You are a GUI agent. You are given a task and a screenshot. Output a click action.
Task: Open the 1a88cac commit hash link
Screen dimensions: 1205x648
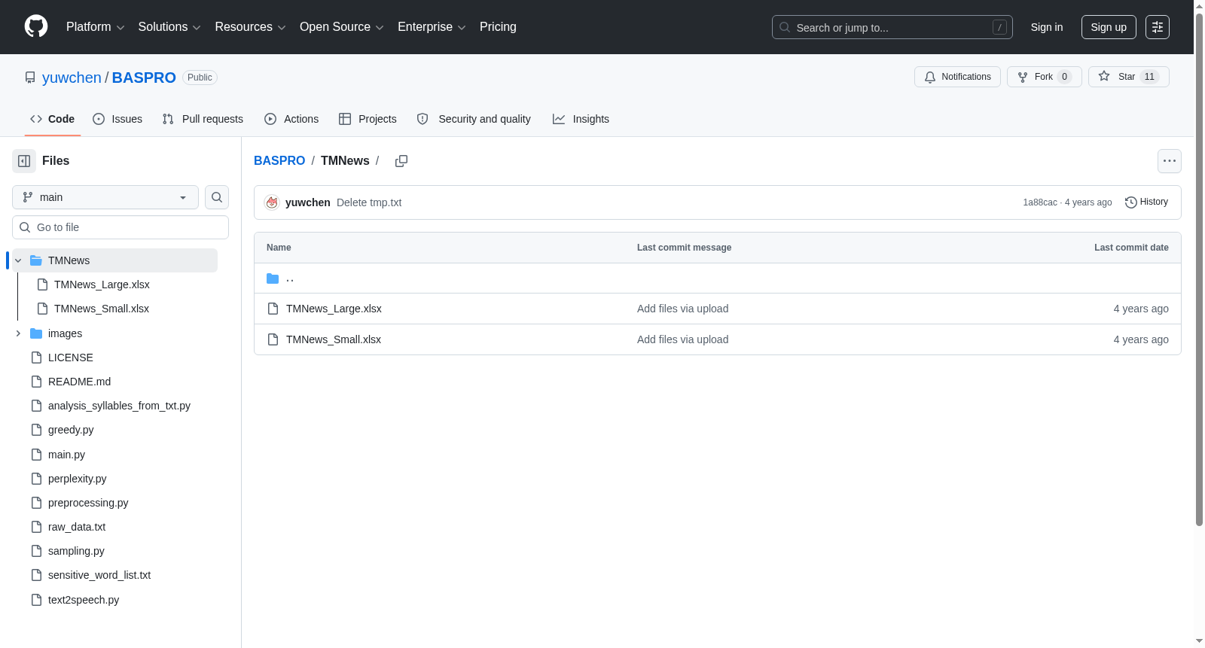(1040, 202)
